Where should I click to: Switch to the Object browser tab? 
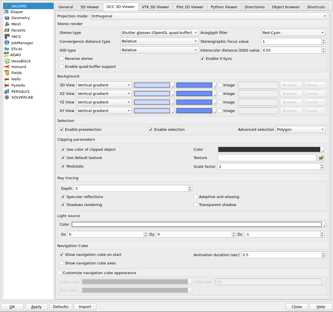click(x=286, y=7)
